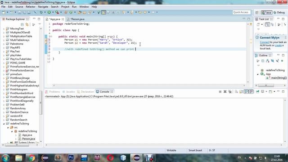
Task: Click the Open Type toolbar icon
Action: 80,12
